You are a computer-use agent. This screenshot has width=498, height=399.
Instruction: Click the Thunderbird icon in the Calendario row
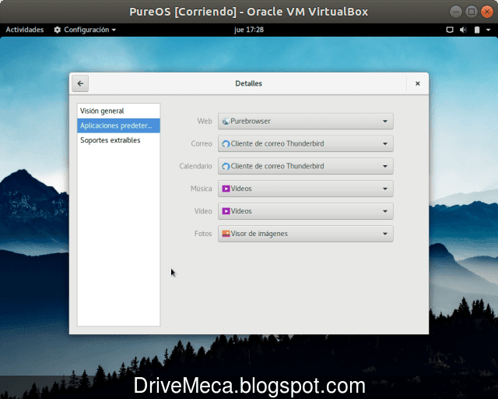pyautogui.click(x=226, y=167)
